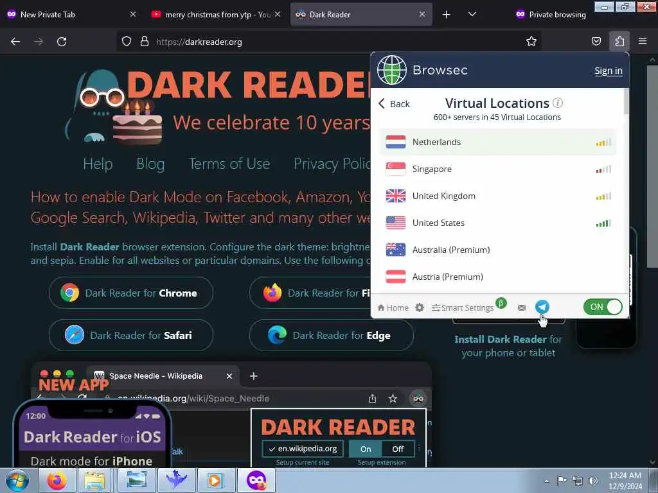Image resolution: width=658 pixels, height=493 pixels.
Task: Close the New Private Tab
Action: (x=133, y=14)
